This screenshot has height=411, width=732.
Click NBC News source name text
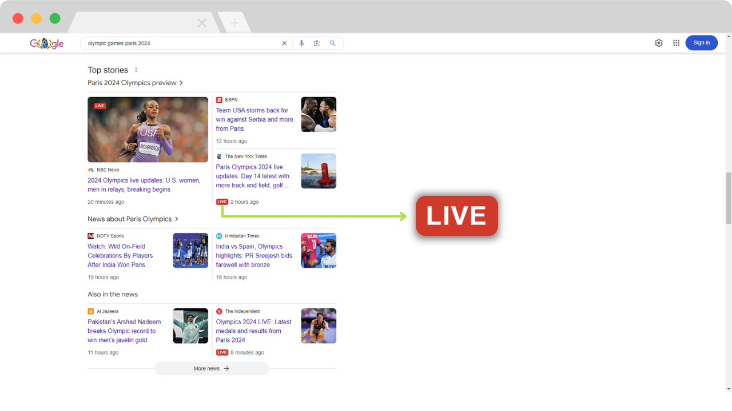[x=108, y=170]
